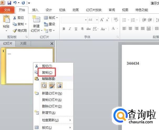Image resolution: width=159 pixels, height=130 pixels.
Task: Choose 剪切(T) from context menu
Action: pyautogui.click(x=47, y=66)
